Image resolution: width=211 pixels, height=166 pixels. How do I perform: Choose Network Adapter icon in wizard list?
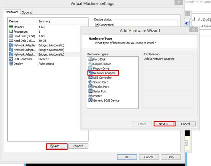(x=91, y=73)
